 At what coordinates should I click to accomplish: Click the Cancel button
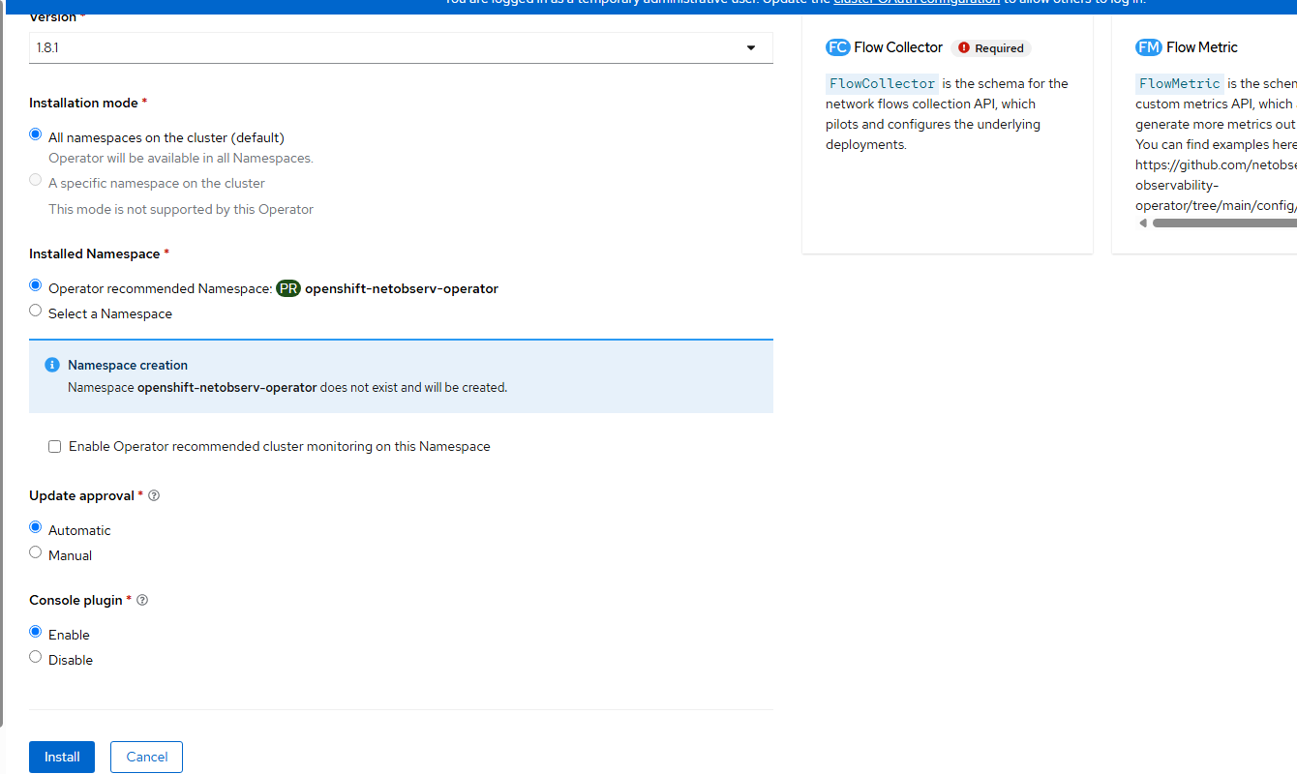coord(146,757)
